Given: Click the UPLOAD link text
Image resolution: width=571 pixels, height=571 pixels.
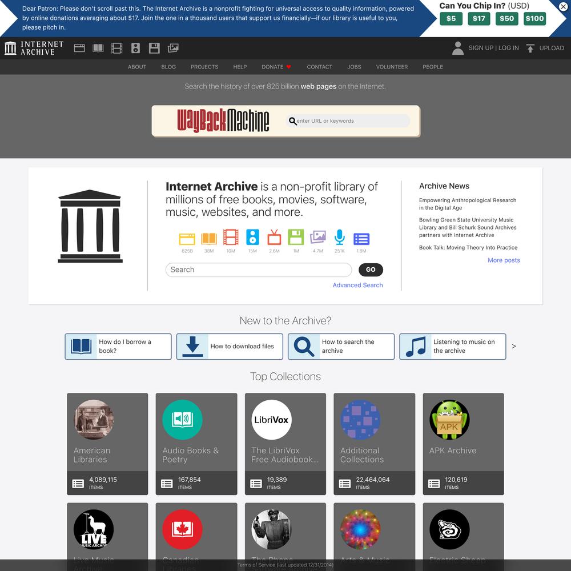Looking at the screenshot, I should point(552,48).
